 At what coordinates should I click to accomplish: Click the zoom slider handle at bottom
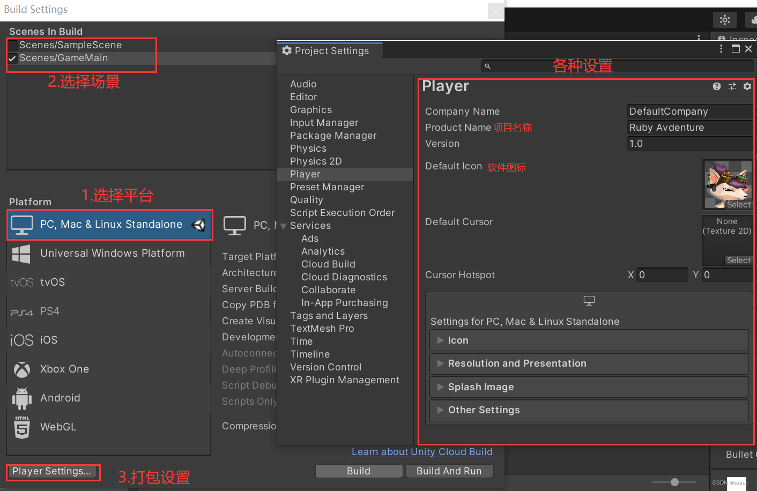click(x=674, y=482)
